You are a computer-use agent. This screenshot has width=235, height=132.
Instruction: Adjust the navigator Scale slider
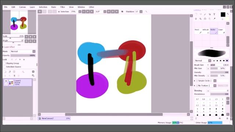tap(13, 37)
